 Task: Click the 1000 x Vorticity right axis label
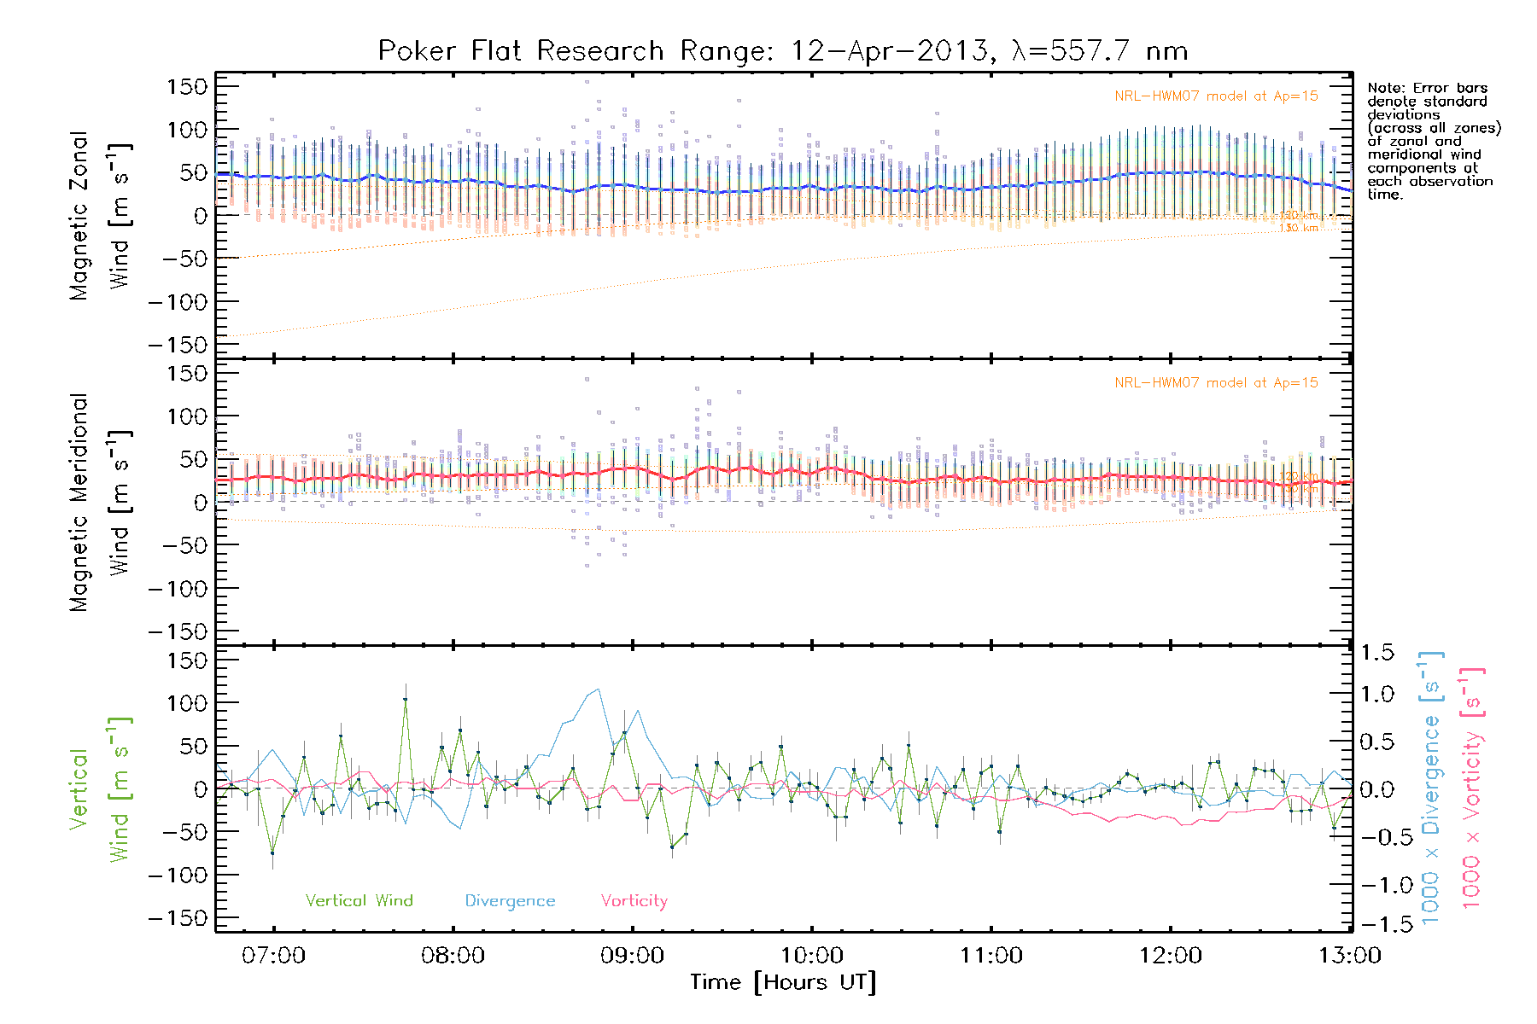click(1471, 788)
